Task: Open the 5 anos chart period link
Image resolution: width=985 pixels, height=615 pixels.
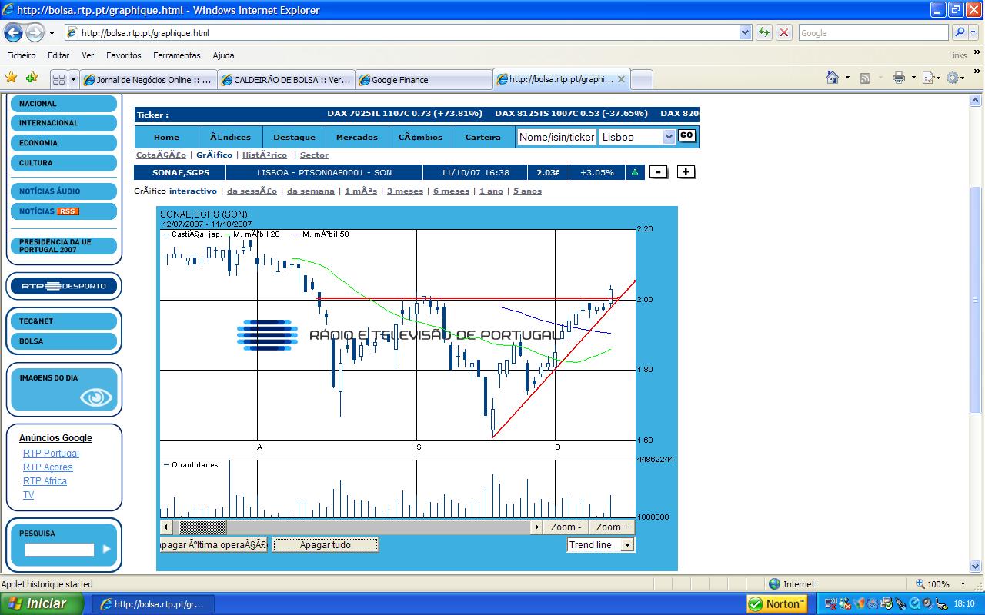Action: coord(527,191)
